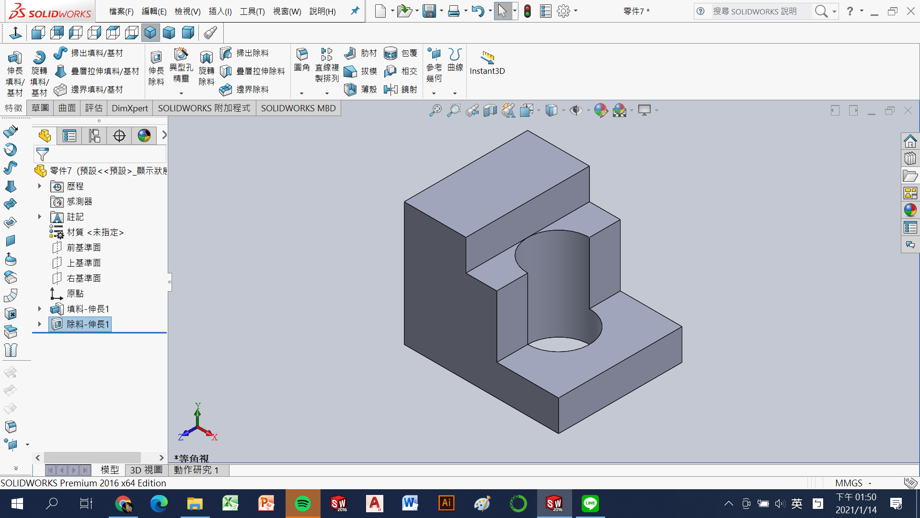Toggle the pin on the menu bar
920x518 pixels.
click(x=355, y=11)
